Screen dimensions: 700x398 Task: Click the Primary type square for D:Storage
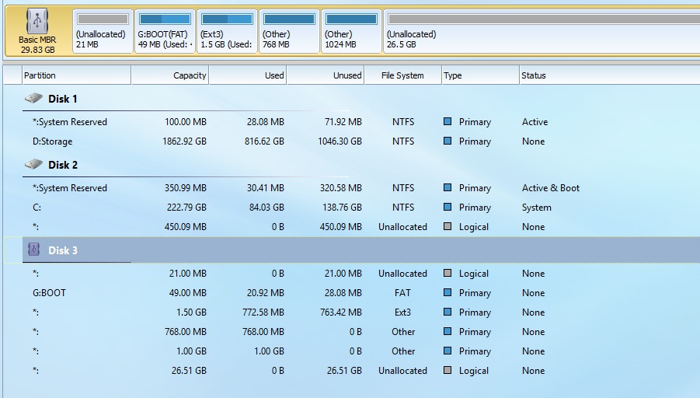coord(448,141)
